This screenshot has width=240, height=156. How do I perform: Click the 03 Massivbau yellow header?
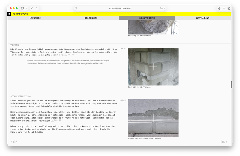(20, 14)
